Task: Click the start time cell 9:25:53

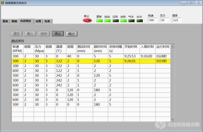Action: 132,56
